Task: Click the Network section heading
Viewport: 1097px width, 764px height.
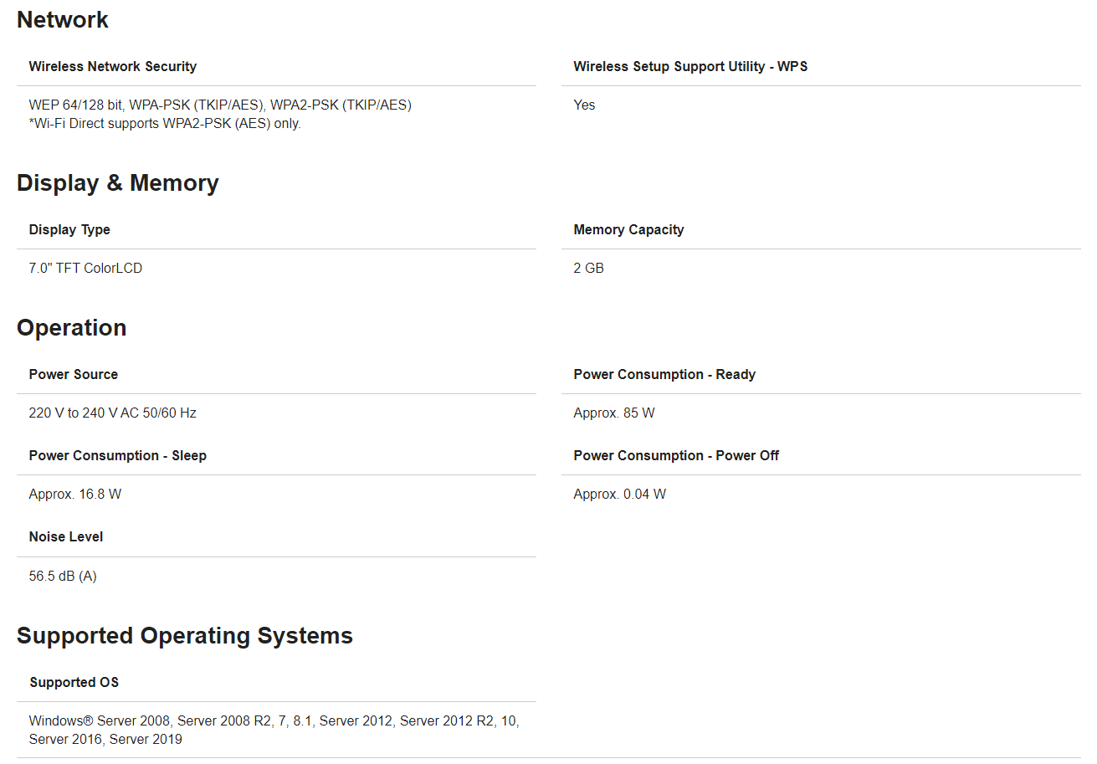Action: click(x=63, y=20)
